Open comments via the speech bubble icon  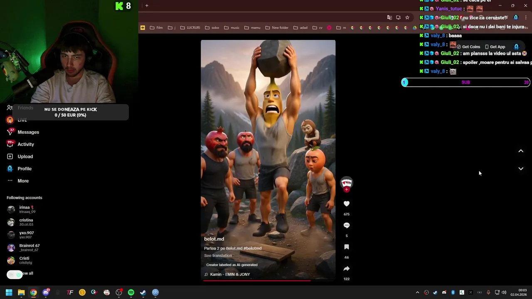tap(347, 225)
